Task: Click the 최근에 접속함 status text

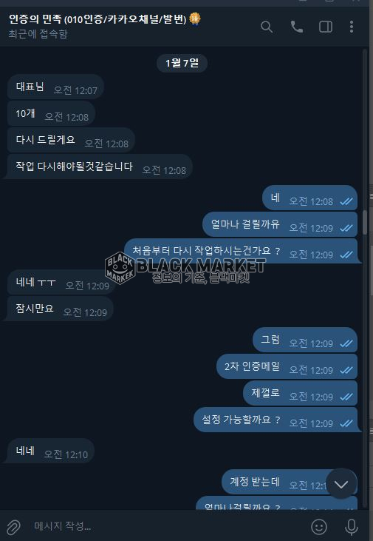Action: pyautogui.click(x=38, y=34)
